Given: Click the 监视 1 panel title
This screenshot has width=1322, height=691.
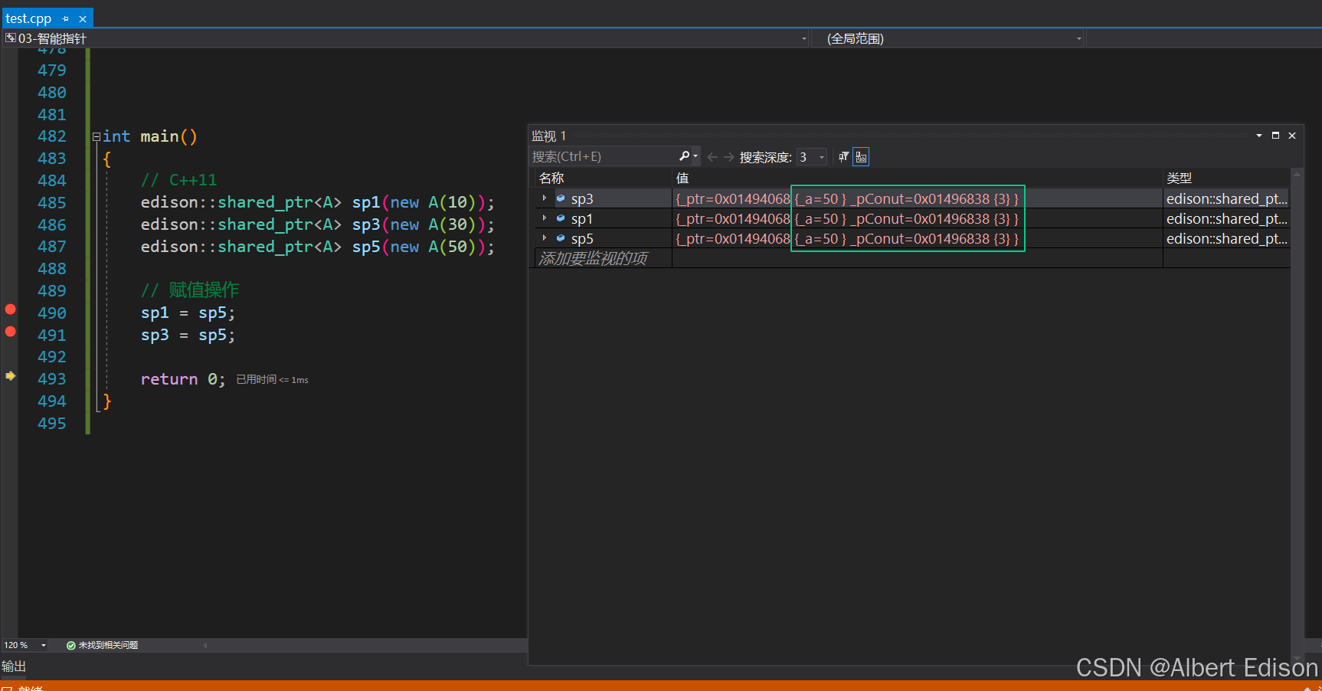Looking at the screenshot, I should (548, 136).
